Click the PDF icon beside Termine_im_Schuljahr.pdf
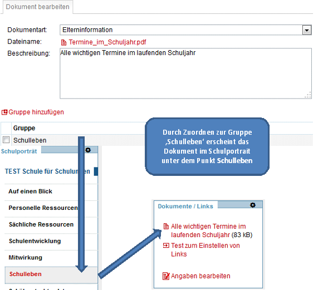The height and width of the screenshot is (290, 323). pyautogui.click(x=63, y=42)
